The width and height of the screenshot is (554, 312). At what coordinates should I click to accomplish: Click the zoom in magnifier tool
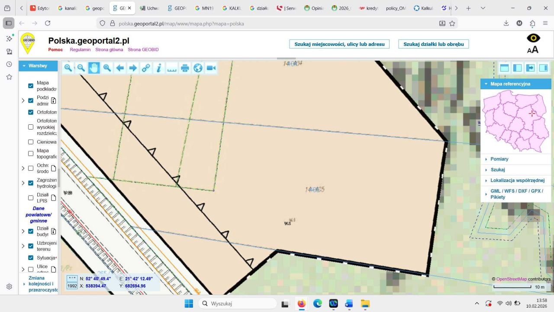click(68, 68)
